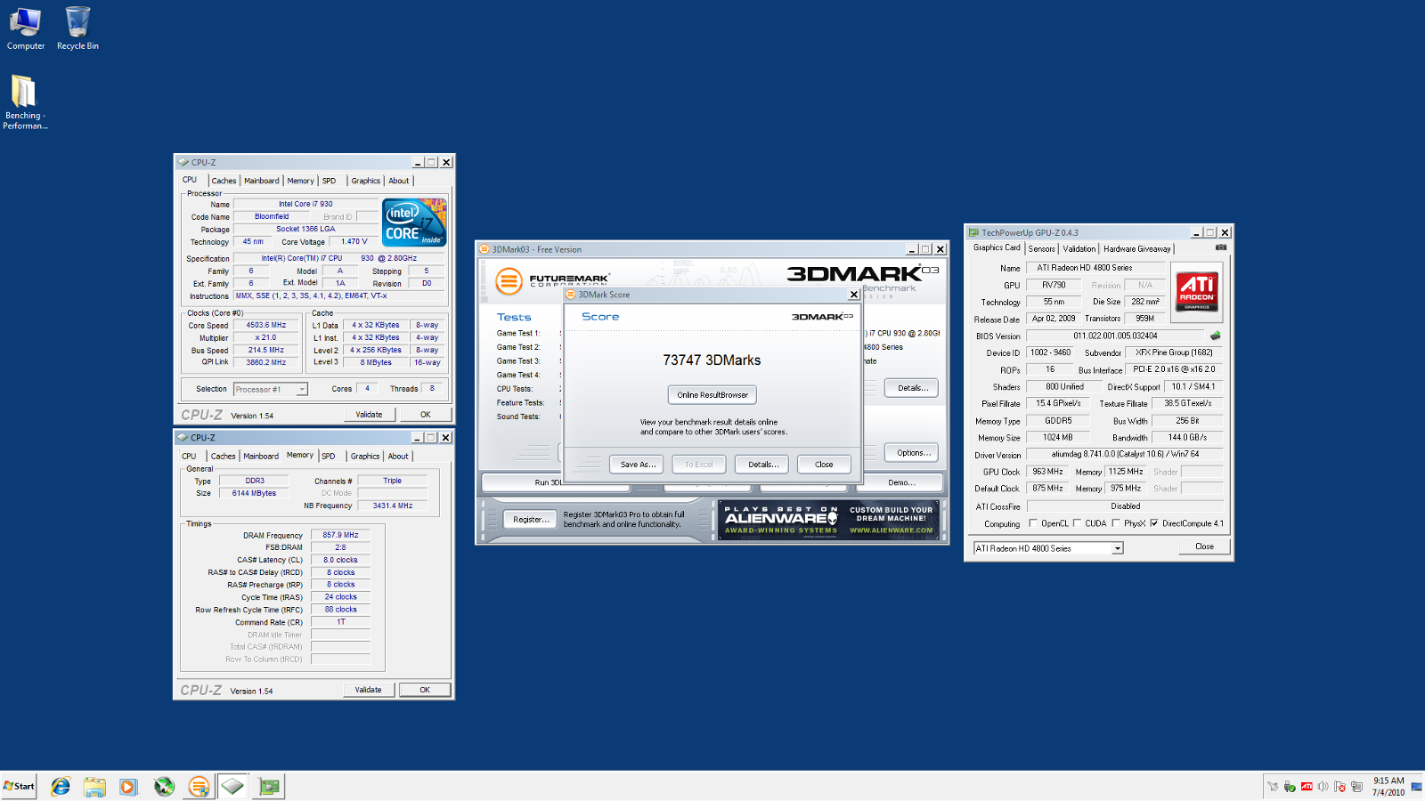Viewport: 1425px width, 801px height.
Task: Open About tab in bottom CPU-Z window
Action: [398, 457]
